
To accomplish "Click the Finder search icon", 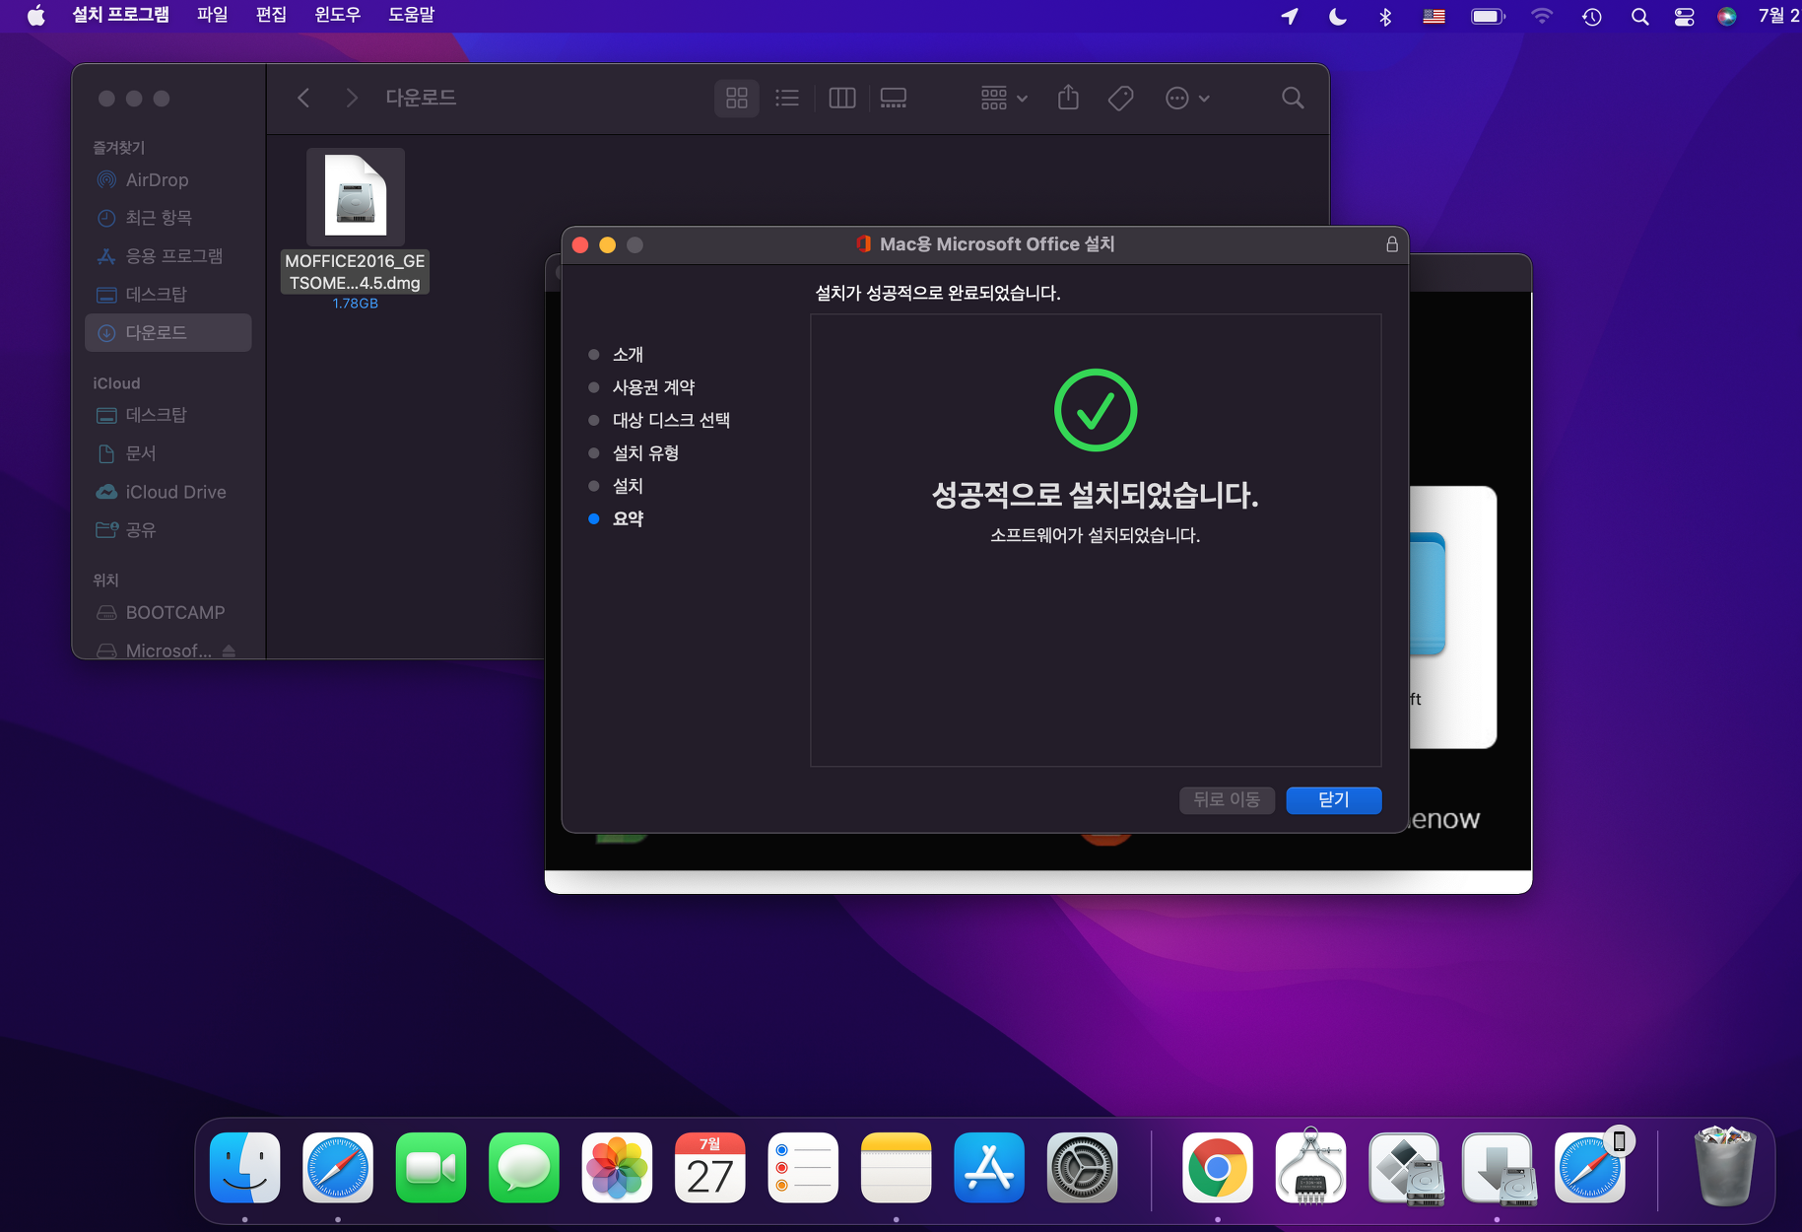I will coord(1293,98).
